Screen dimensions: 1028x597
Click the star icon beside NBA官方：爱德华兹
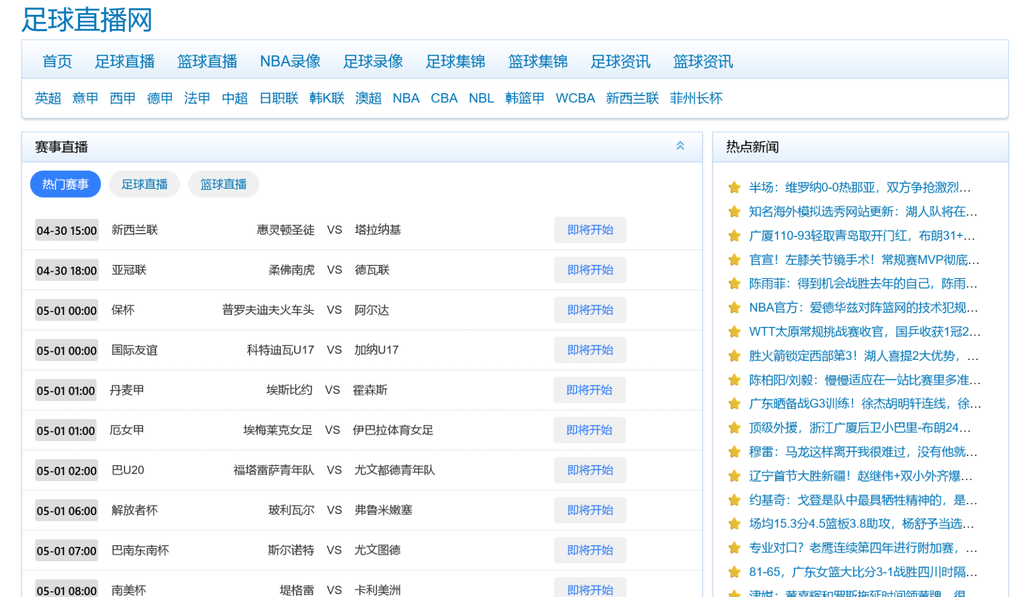pyautogui.click(x=734, y=308)
